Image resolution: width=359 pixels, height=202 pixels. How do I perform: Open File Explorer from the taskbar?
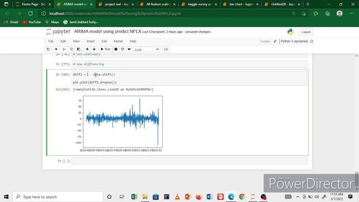coord(145,197)
